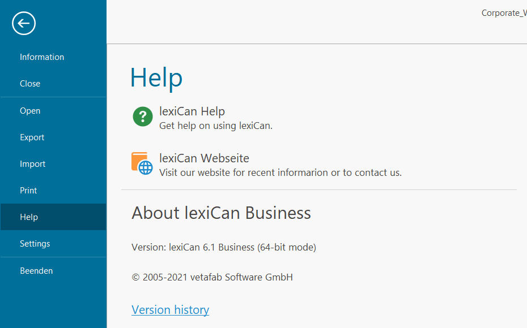Image resolution: width=527 pixels, height=328 pixels.
Task: Click the "Visit our website" description text
Action: (280, 172)
